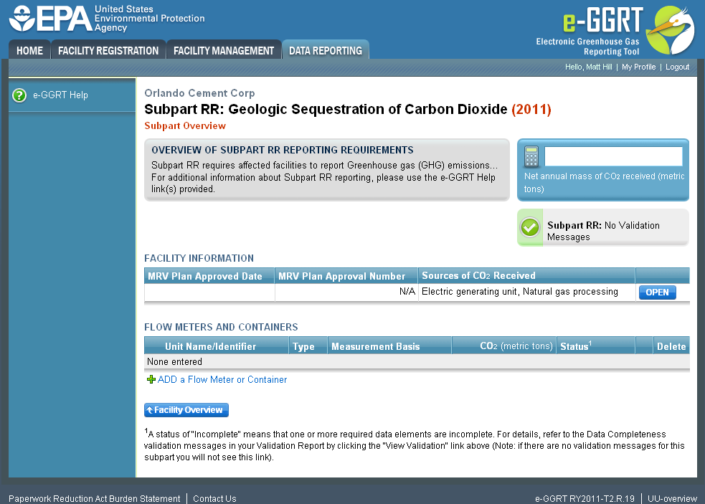Click the Subpart RR page title text
The height and width of the screenshot is (504, 705).
(x=348, y=109)
